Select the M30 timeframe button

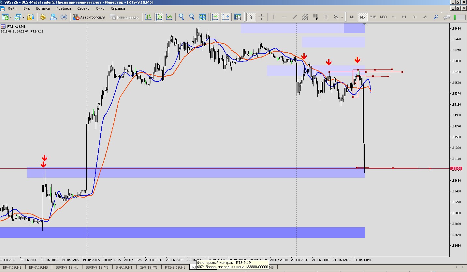(383, 17)
